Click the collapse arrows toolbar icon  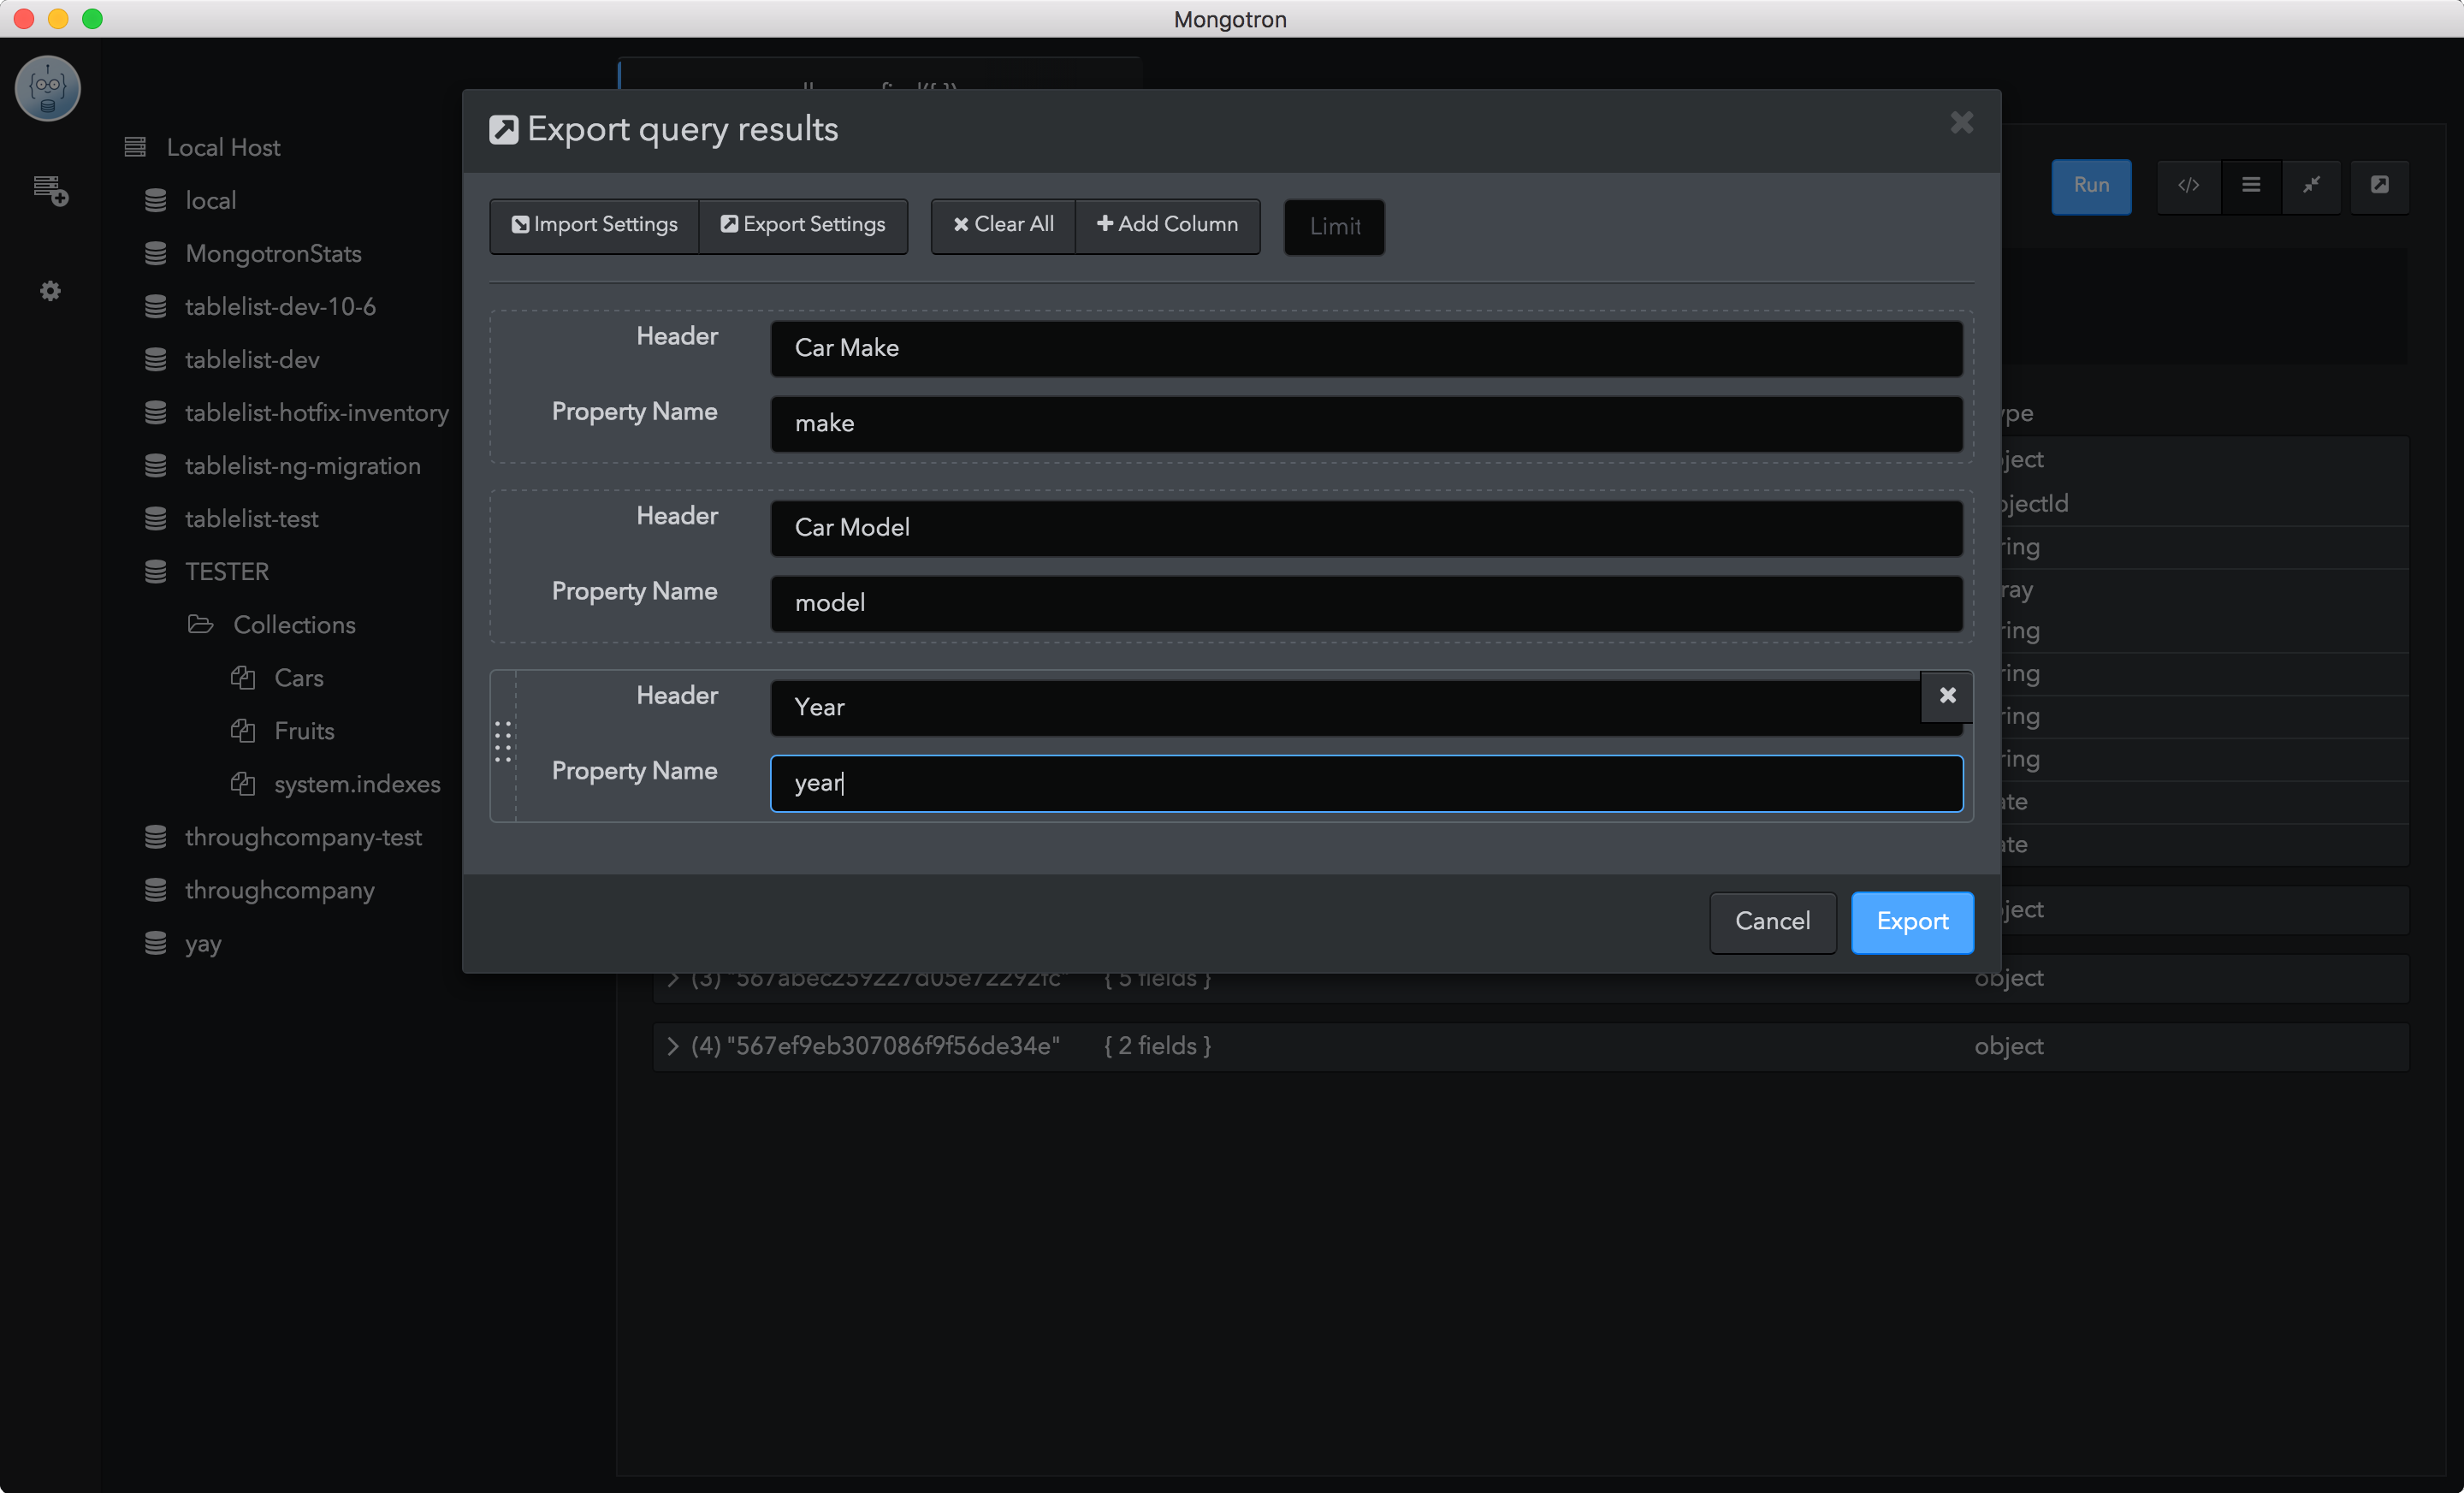click(x=2311, y=185)
